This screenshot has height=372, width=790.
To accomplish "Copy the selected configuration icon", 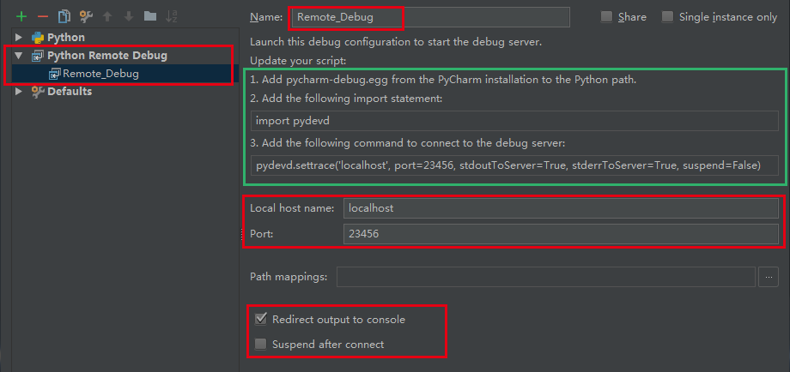I will [64, 16].
